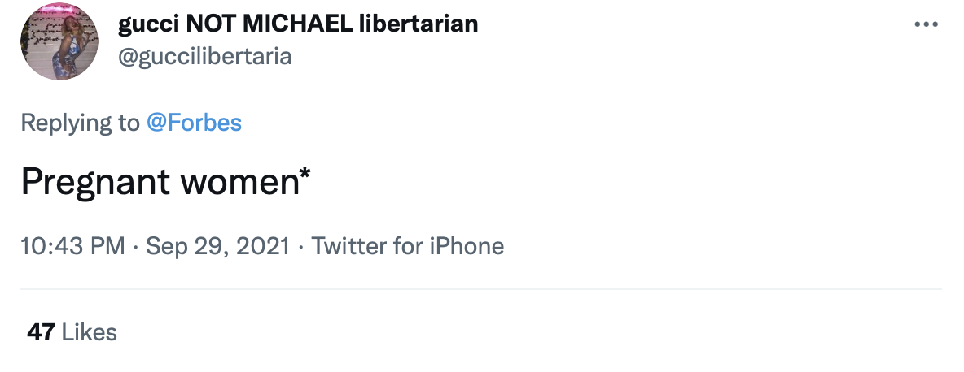Click the "Likes" label text

[x=90, y=332]
